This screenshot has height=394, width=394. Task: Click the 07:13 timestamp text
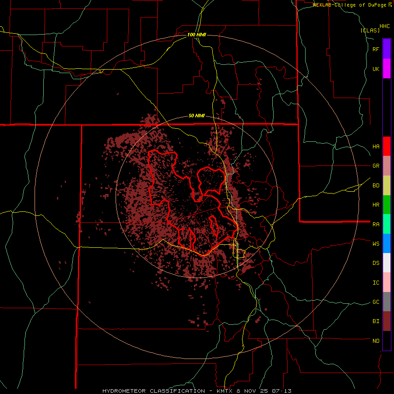[x=283, y=391]
